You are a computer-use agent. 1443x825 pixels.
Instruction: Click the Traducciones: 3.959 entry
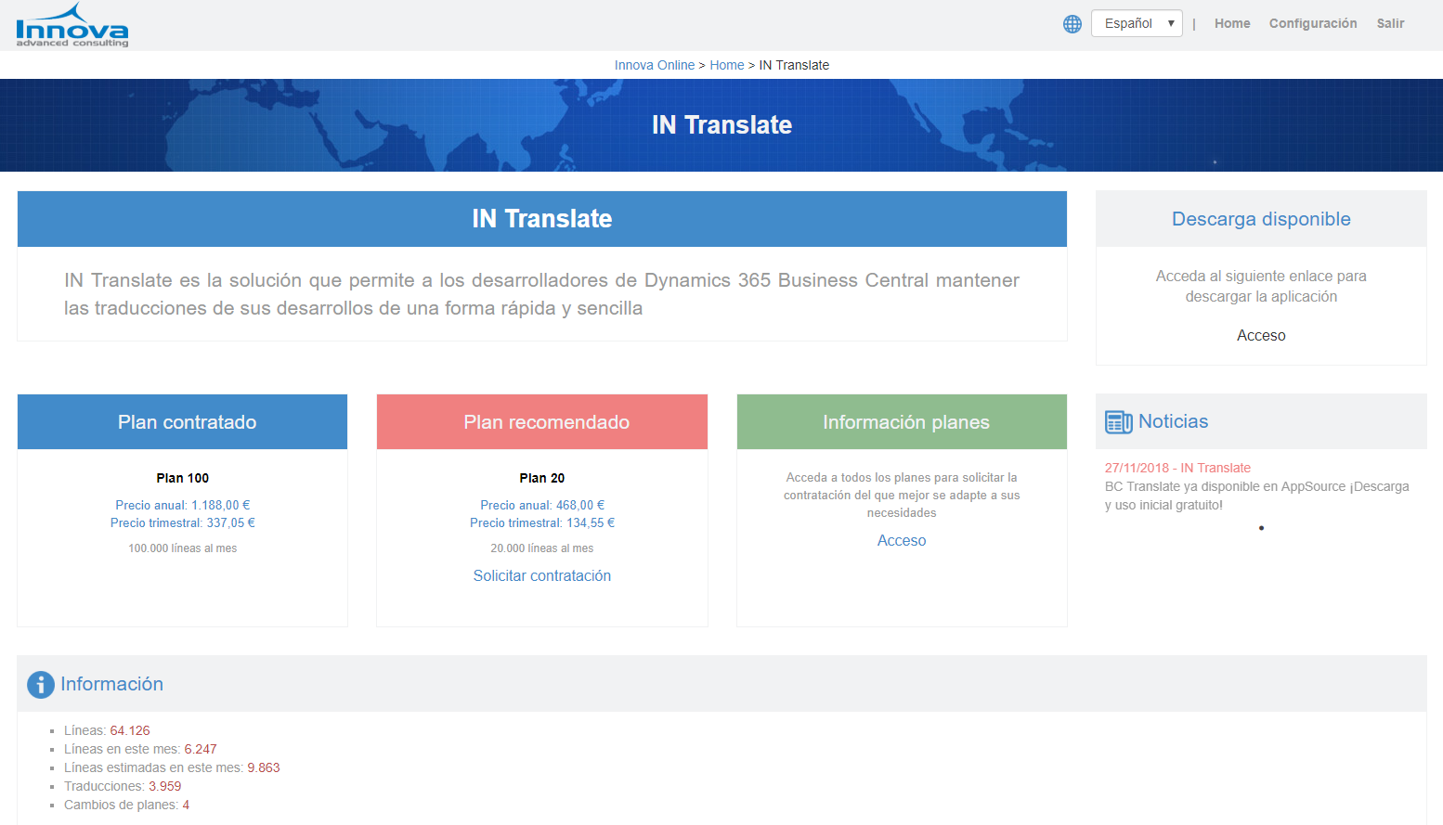(123, 786)
